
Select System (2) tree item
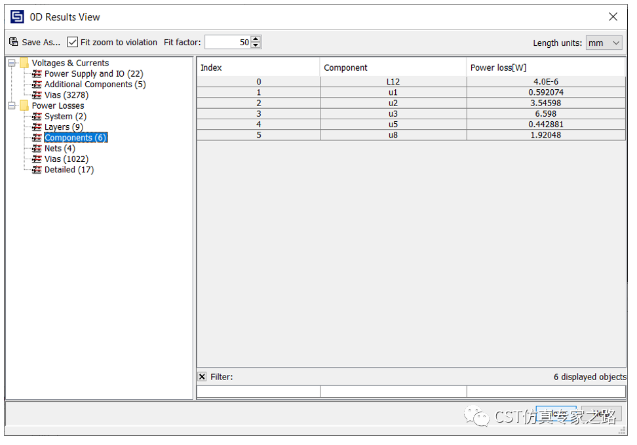66,116
